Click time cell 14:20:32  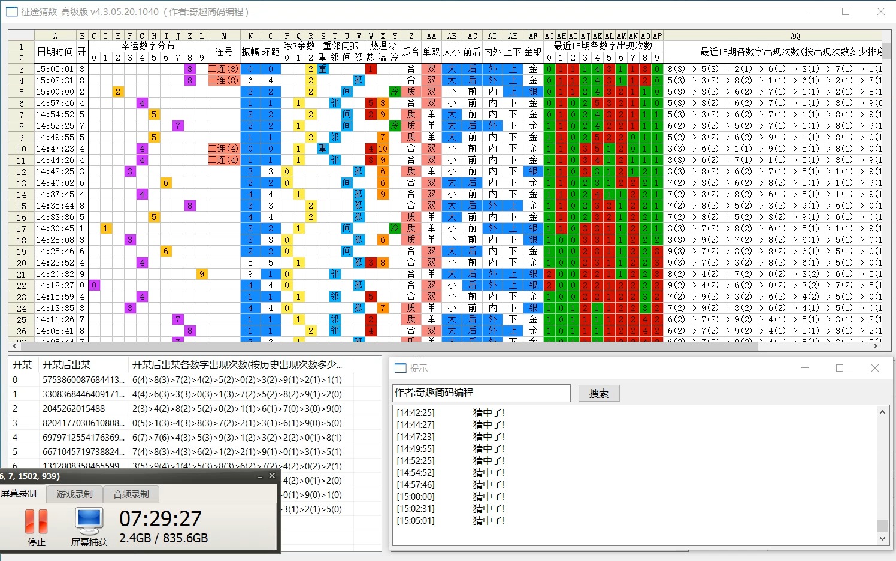[x=55, y=274]
